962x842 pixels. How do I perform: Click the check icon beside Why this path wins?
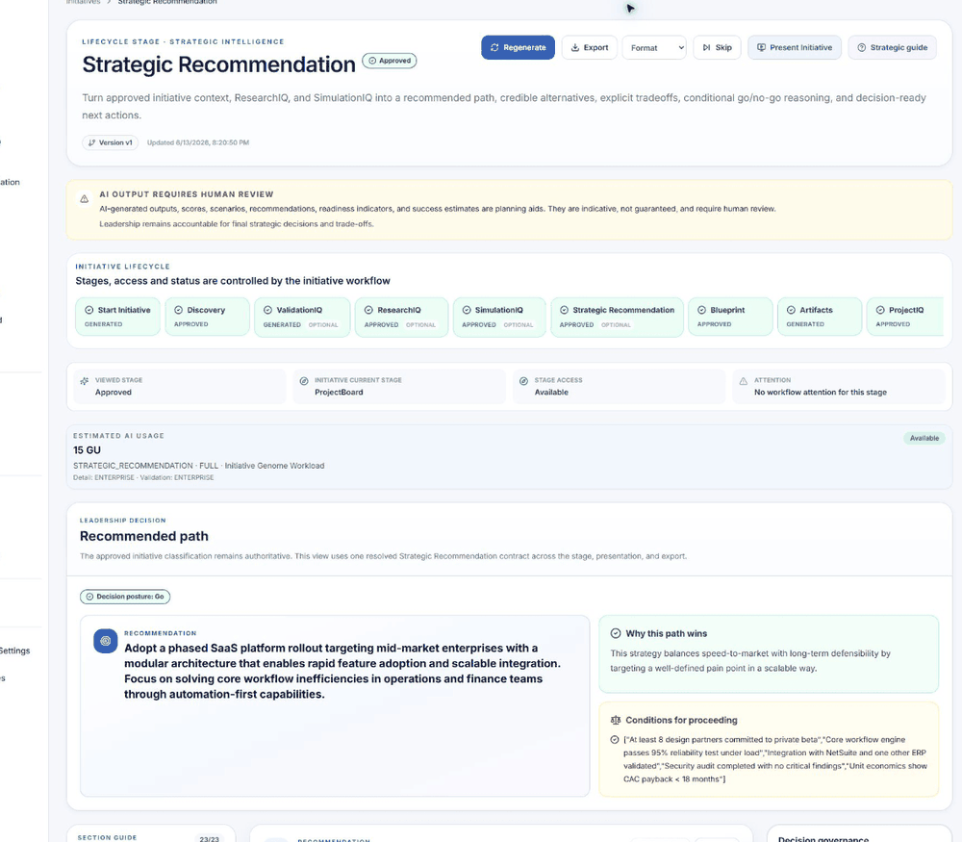click(616, 633)
